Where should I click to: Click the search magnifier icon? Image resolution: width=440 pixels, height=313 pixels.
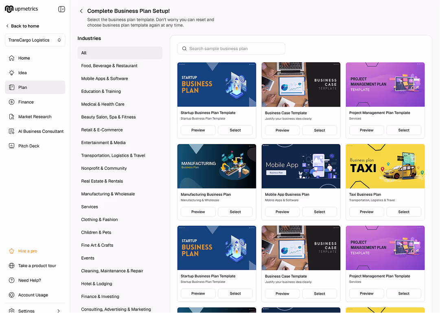click(184, 48)
